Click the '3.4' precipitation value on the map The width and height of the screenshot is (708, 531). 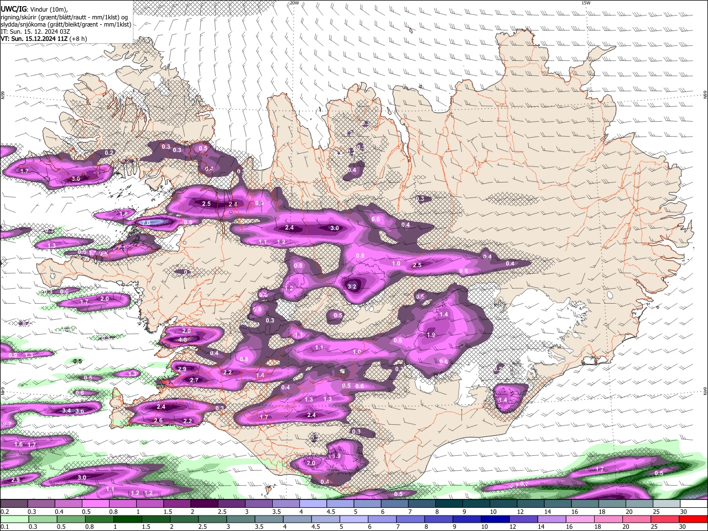coord(67,410)
